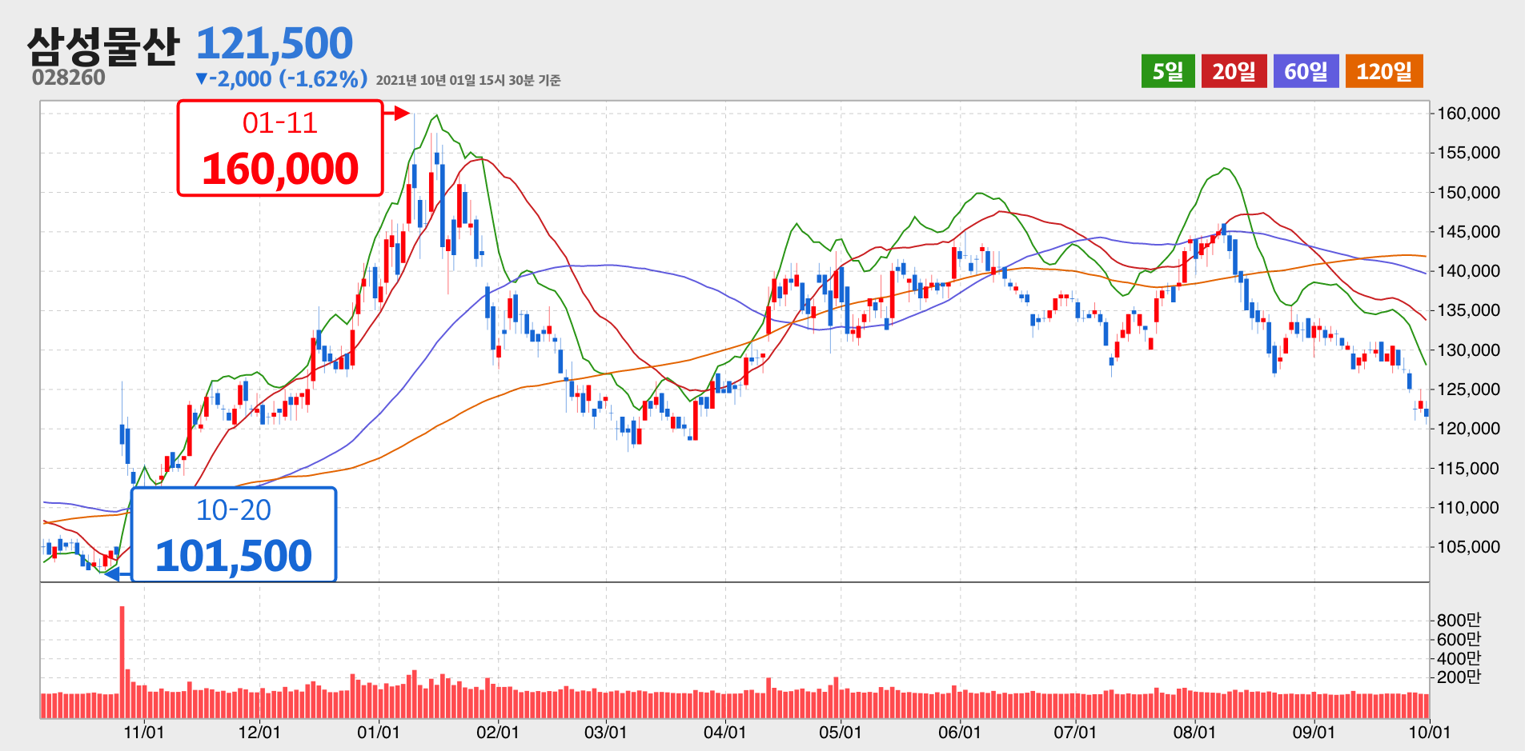Click the 08/01 date axis label

[1194, 732]
